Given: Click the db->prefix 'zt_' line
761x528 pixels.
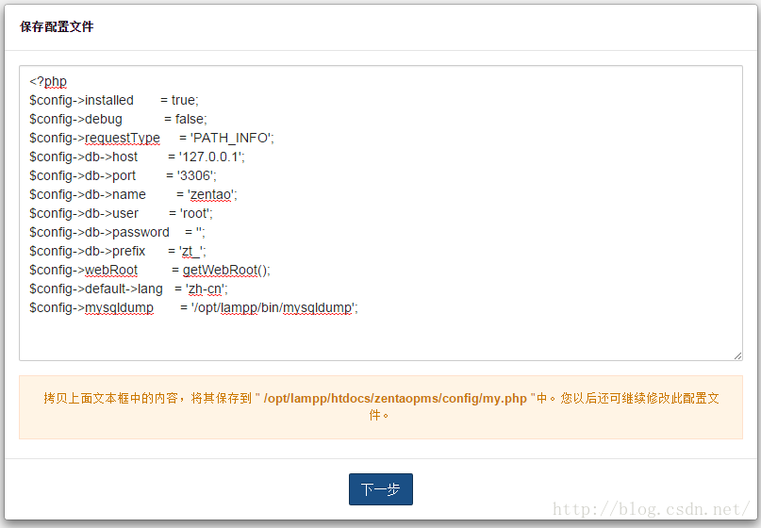Looking at the screenshot, I should 118,252.
